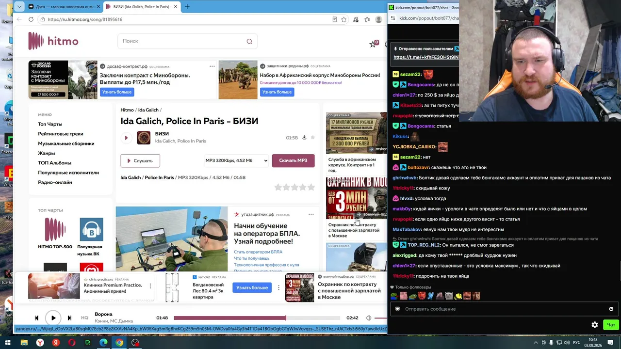Rate the track with the first star
The width and height of the screenshot is (621, 349).
pyautogui.click(x=278, y=187)
